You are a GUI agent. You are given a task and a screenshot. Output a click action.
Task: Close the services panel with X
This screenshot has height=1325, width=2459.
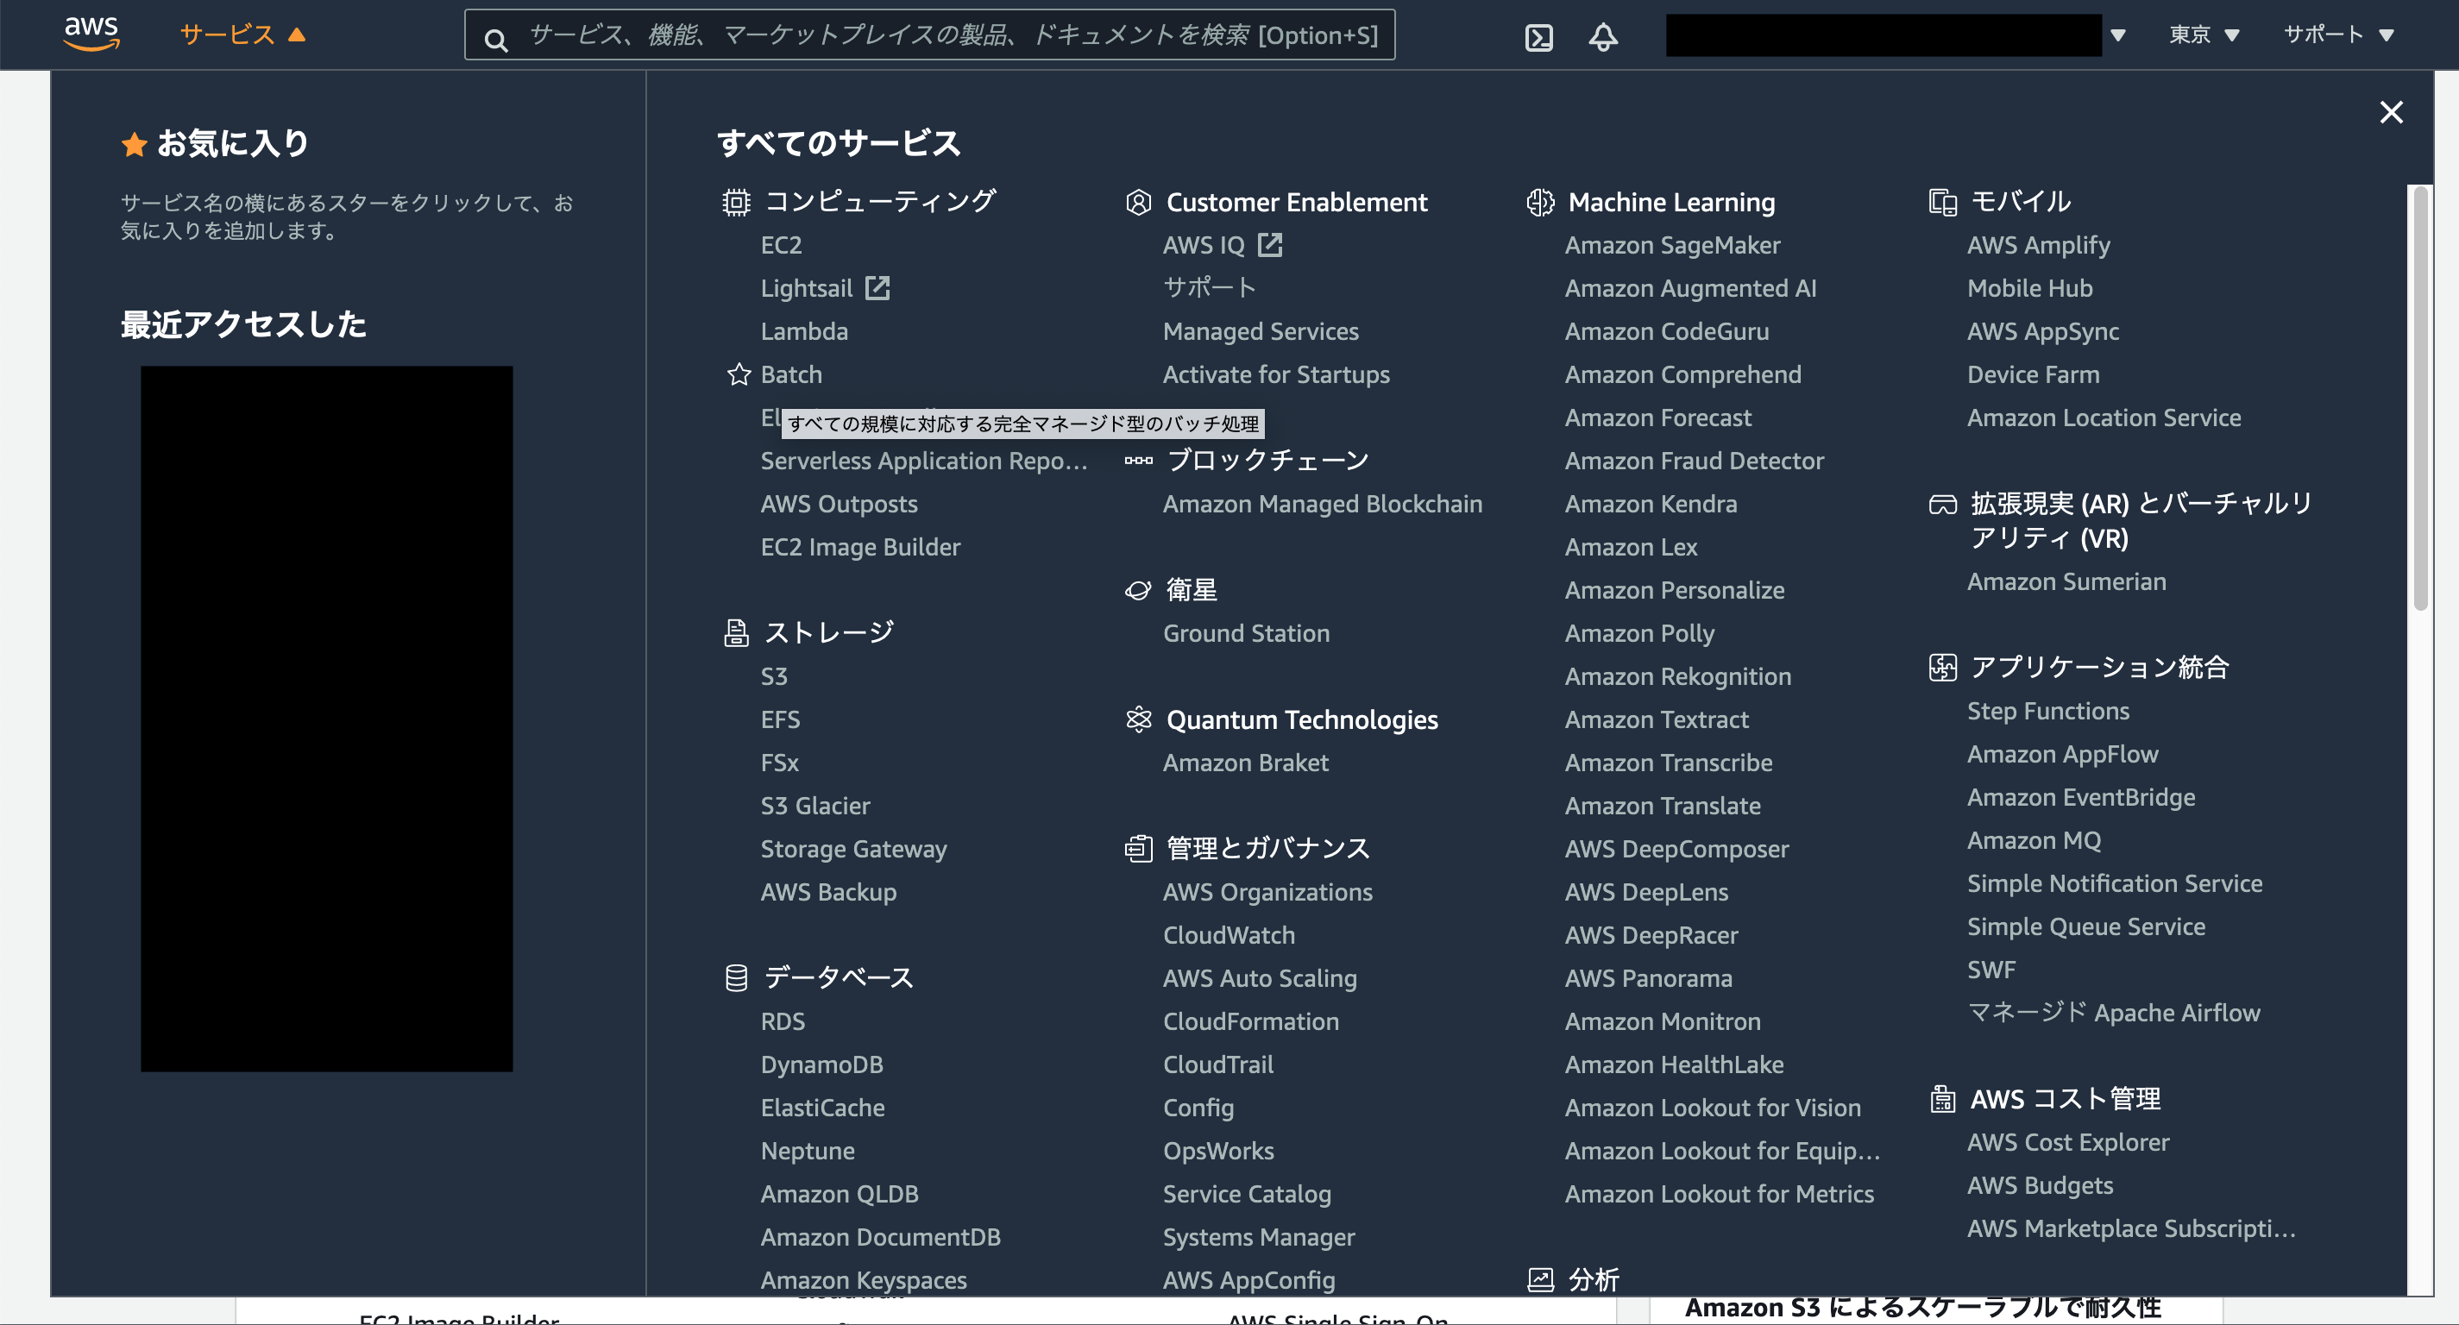point(2391,113)
